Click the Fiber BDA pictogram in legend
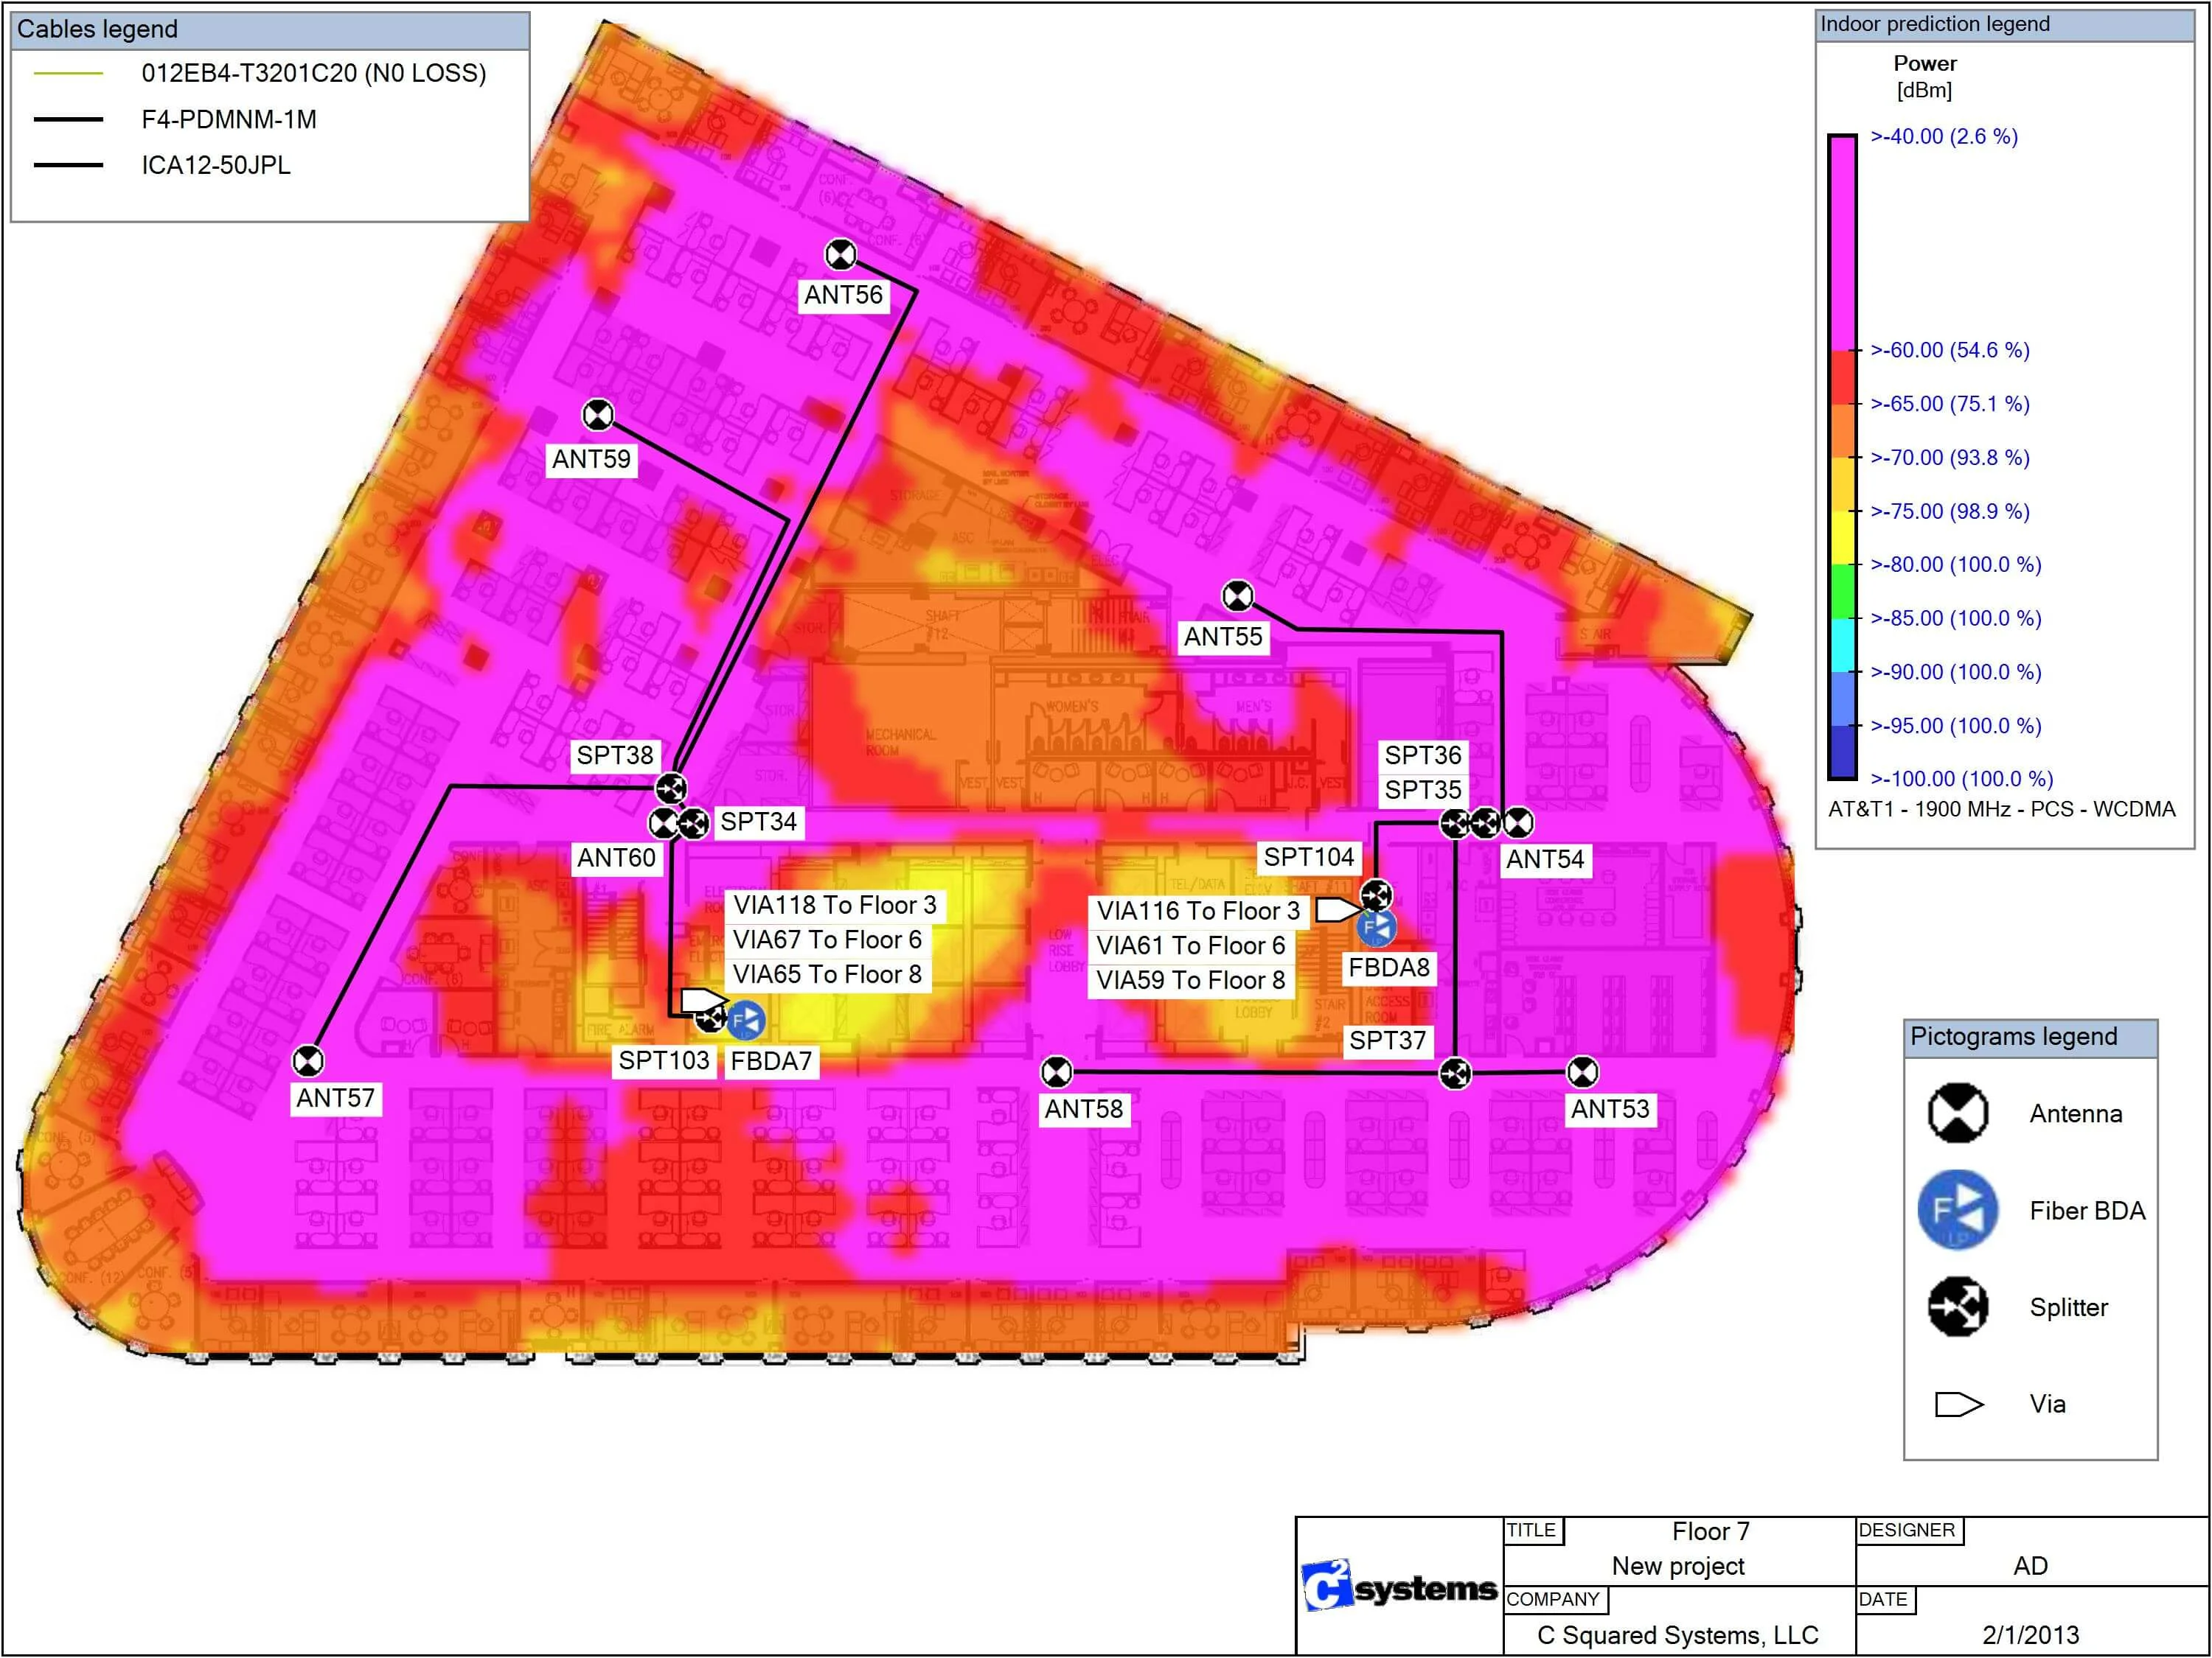Screen dimensions: 2212x1658 (1957, 1210)
